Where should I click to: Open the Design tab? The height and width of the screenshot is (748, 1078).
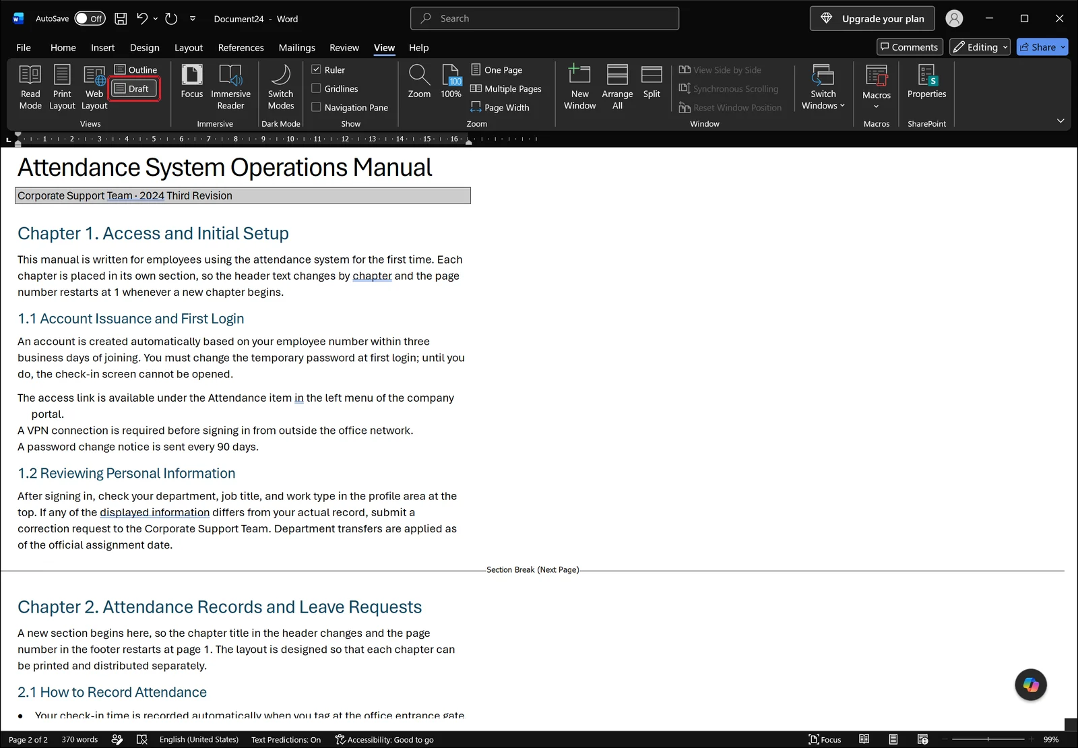[x=145, y=48]
